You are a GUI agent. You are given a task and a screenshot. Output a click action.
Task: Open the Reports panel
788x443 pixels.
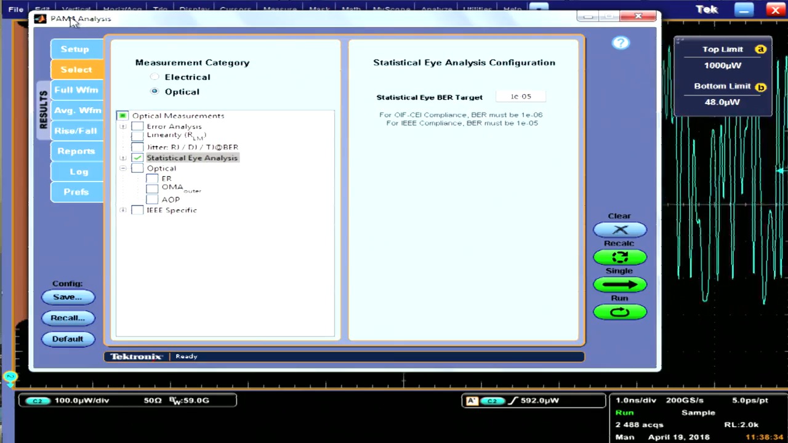(x=76, y=151)
